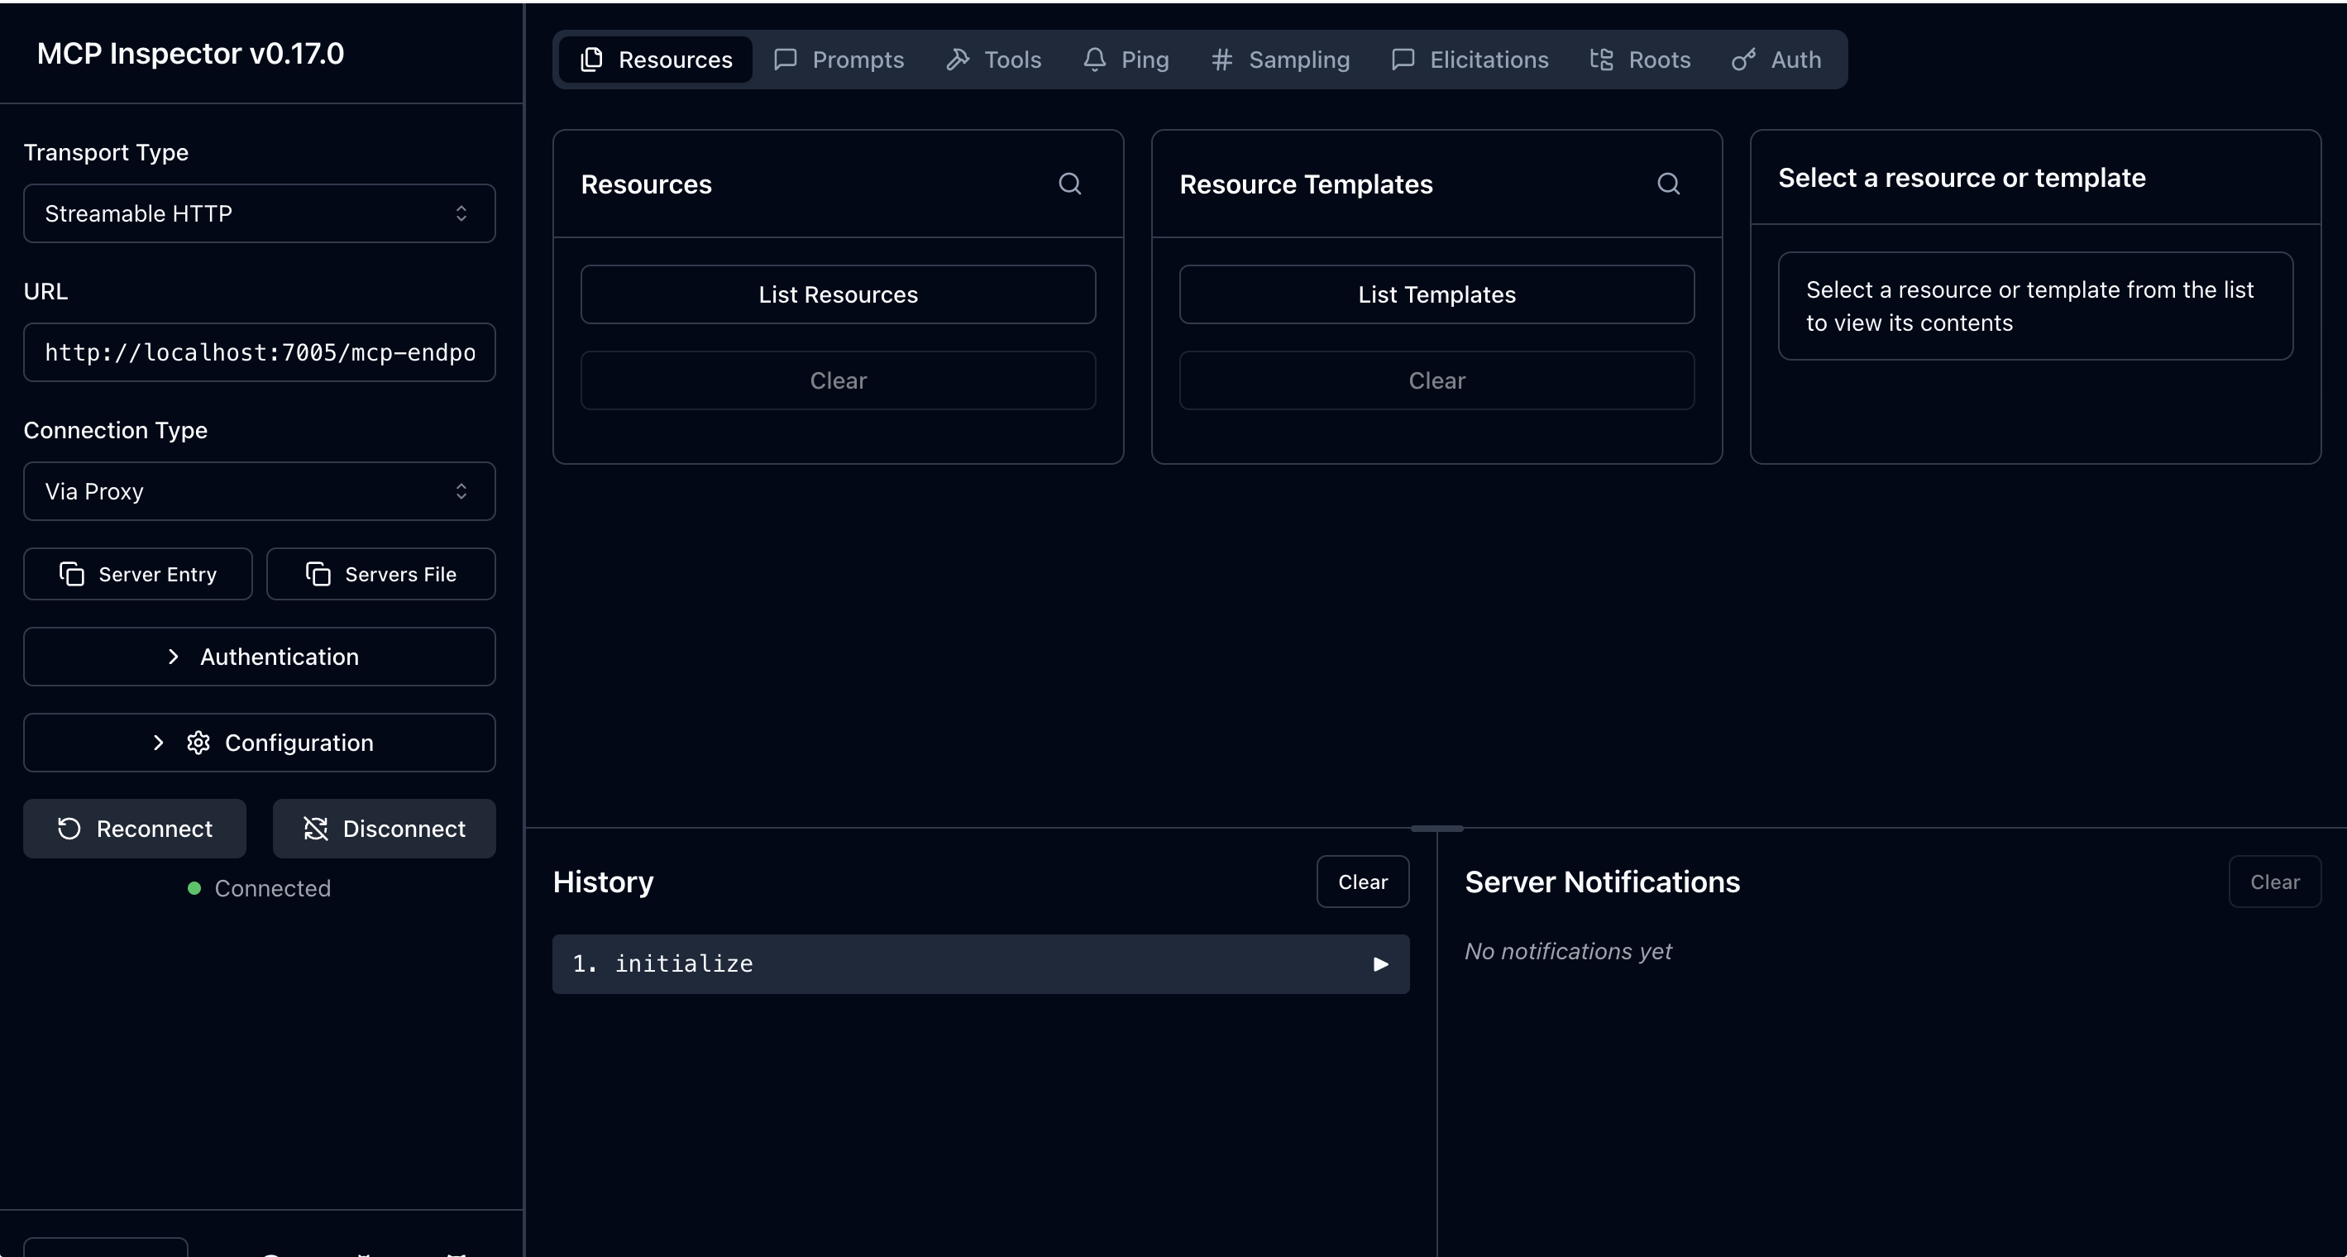2347x1257 pixels.
Task: Open the Sampling tab
Action: [1280, 60]
